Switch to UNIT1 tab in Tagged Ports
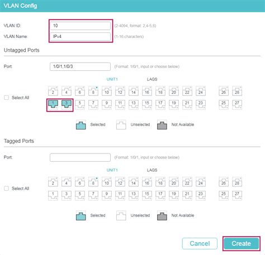The width and height of the screenshot is (265, 255). tap(112, 170)
